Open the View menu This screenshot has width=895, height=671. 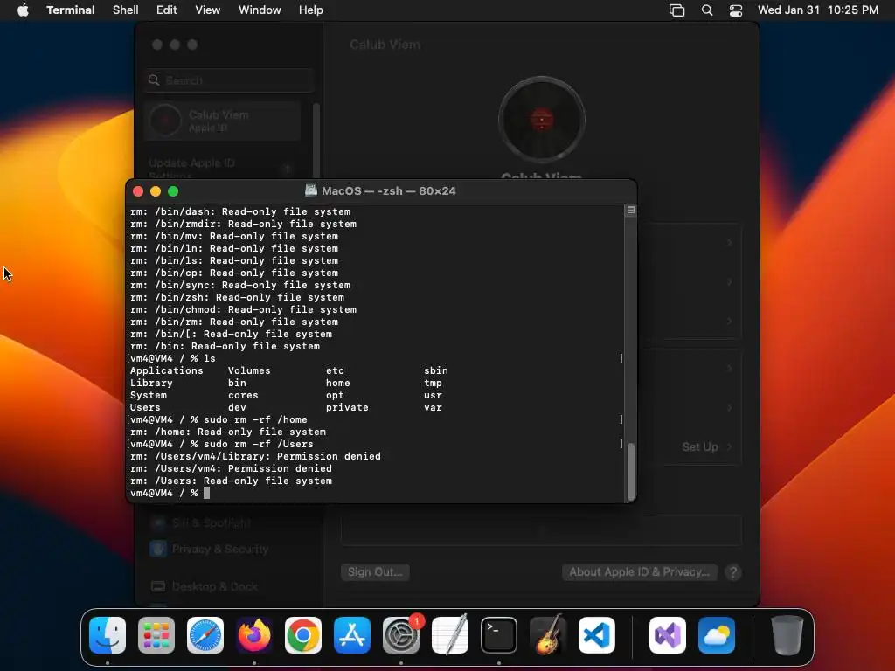(x=208, y=10)
